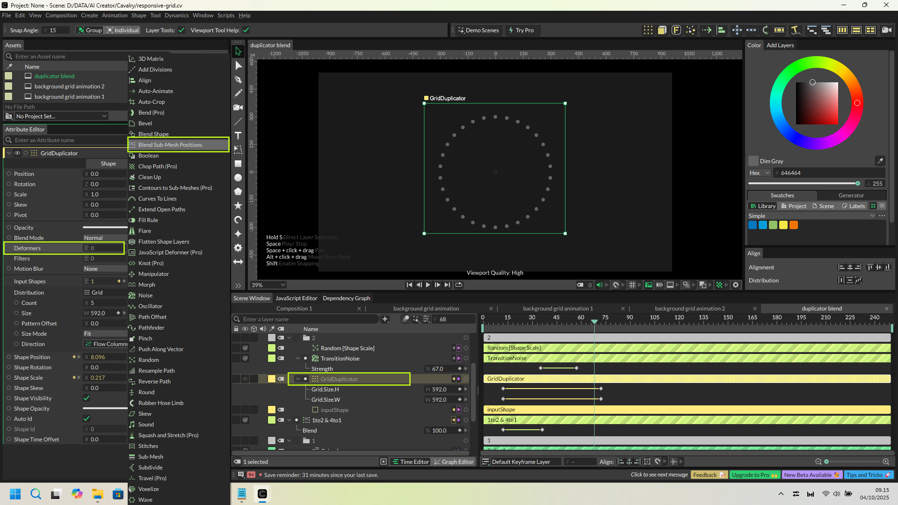The width and height of the screenshot is (898, 505).
Task: Click add layer plus button
Action: (385, 319)
